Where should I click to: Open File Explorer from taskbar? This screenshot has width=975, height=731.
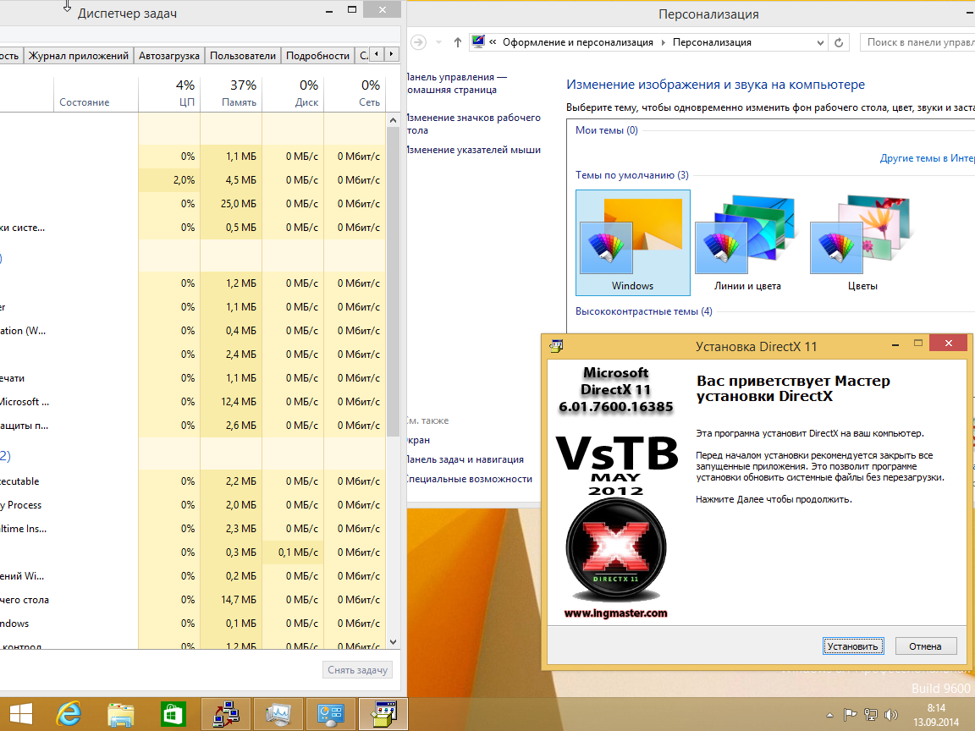tap(121, 714)
